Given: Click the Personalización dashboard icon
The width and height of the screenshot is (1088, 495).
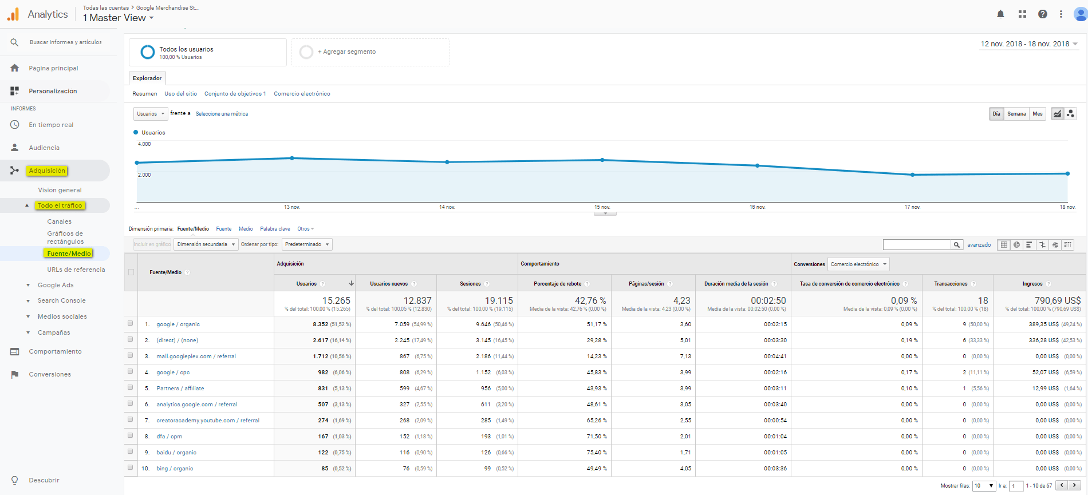Looking at the screenshot, I should coord(15,91).
